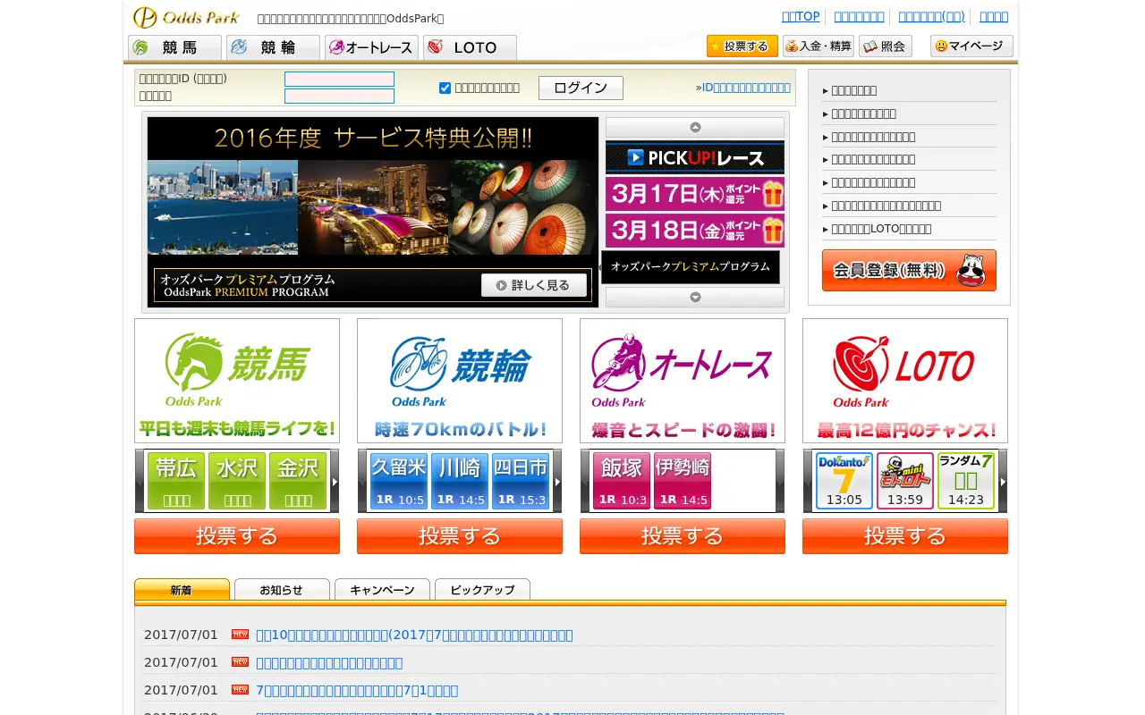Open the LOTO navigation tab
Image resolution: width=1145 pixels, height=715 pixels.
tap(471, 47)
